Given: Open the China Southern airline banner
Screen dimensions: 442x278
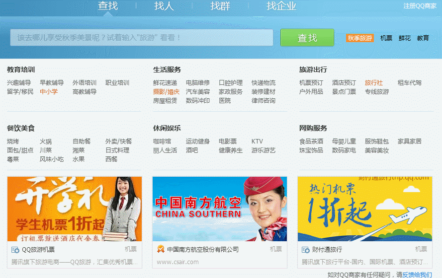Looking at the screenshot, I should pyautogui.click(x=220, y=209).
